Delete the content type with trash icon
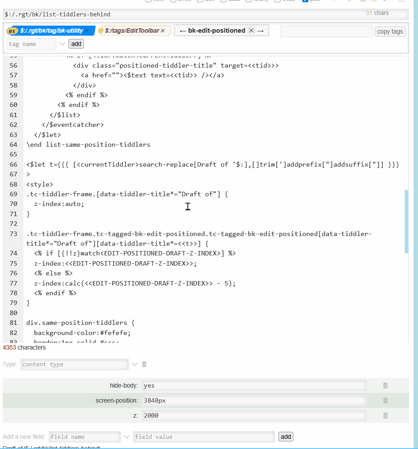The height and width of the screenshot is (449, 418). (x=144, y=365)
